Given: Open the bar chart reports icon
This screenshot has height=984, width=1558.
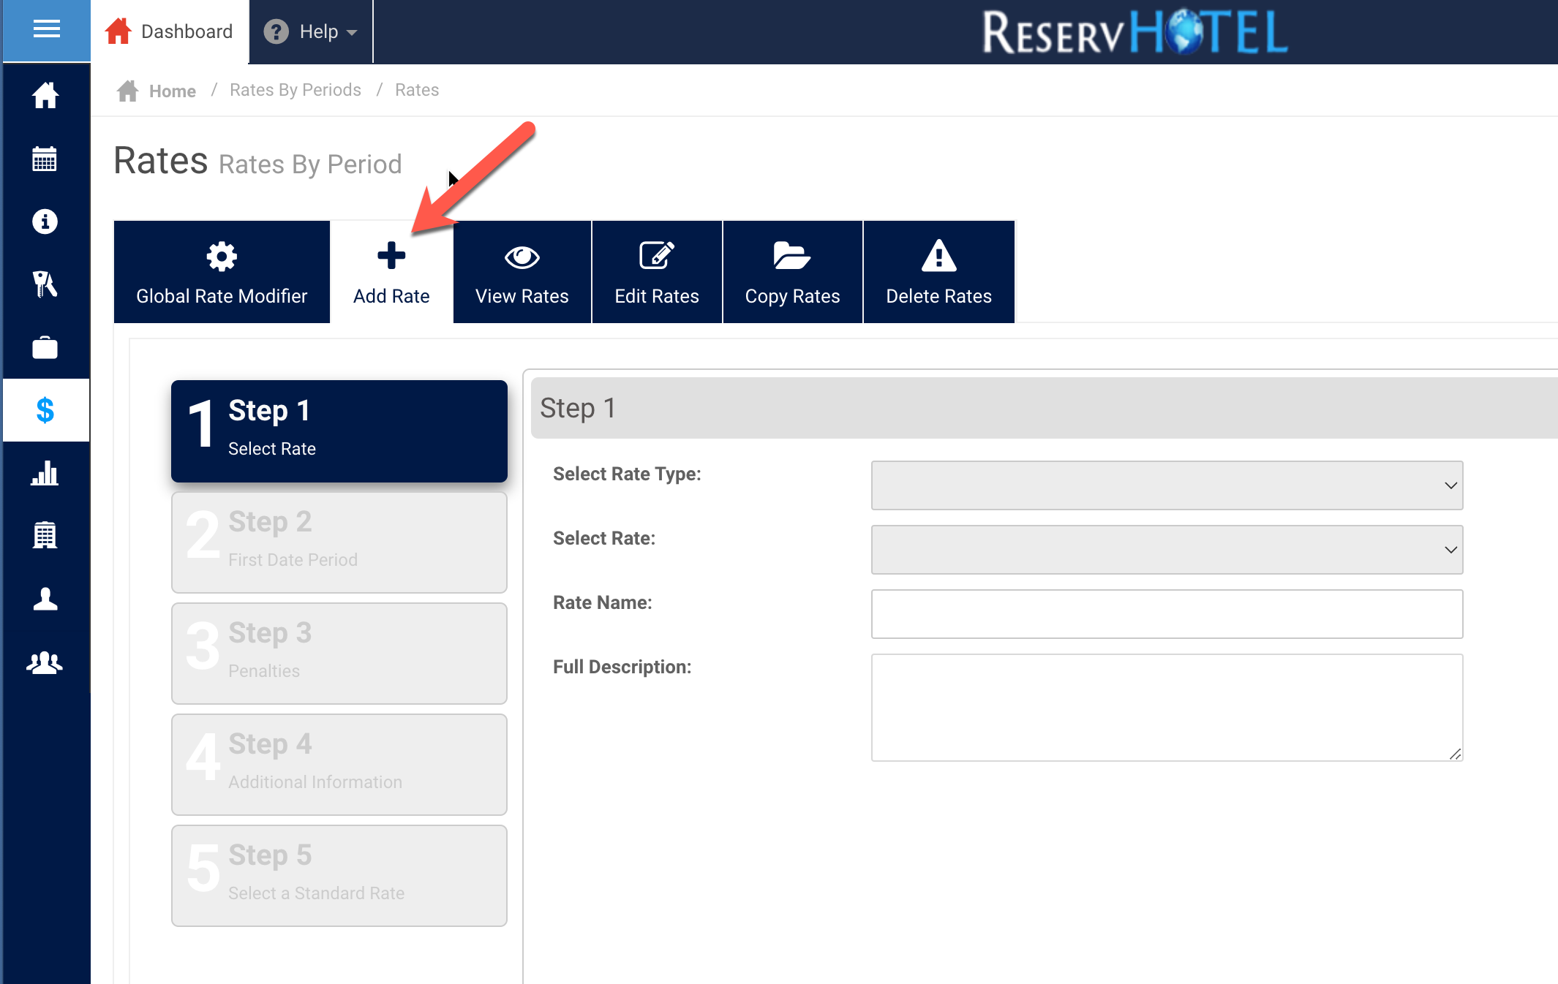Looking at the screenshot, I should click(45, 473).
